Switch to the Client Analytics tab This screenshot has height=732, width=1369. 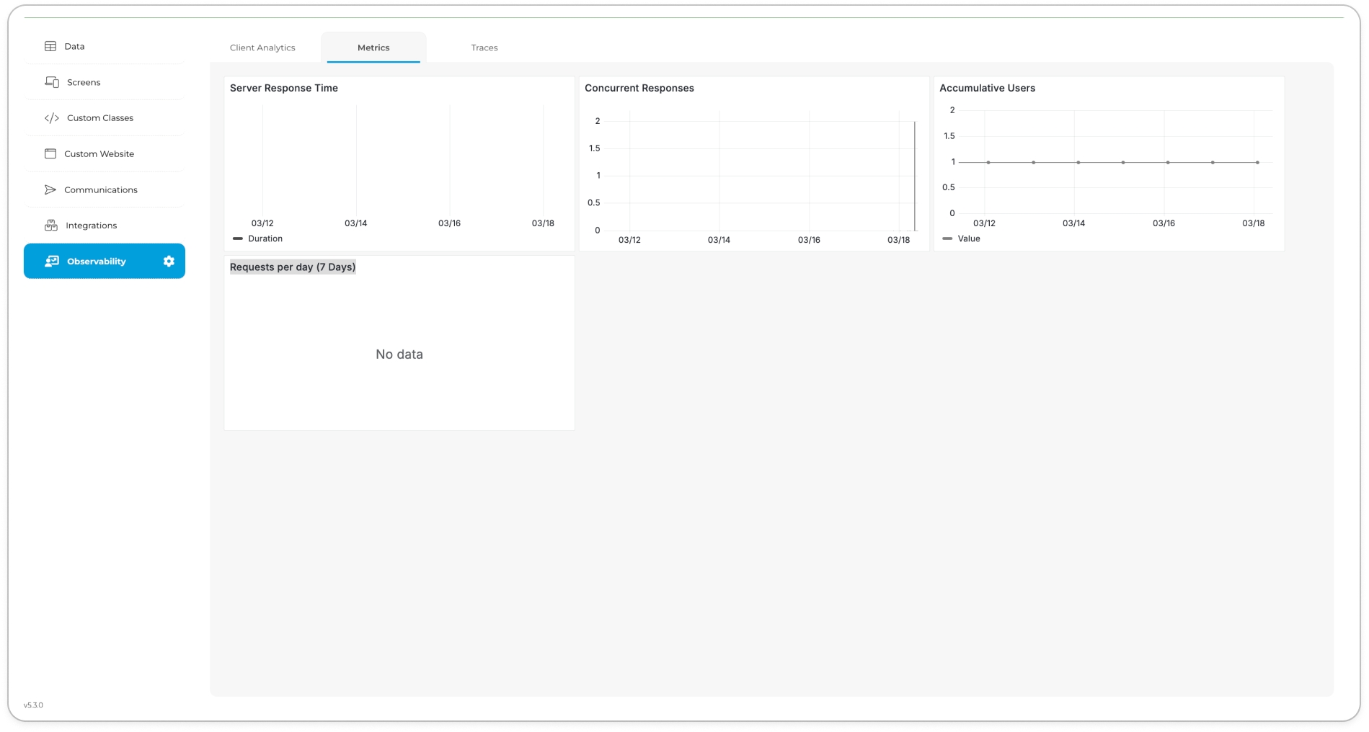262,48
